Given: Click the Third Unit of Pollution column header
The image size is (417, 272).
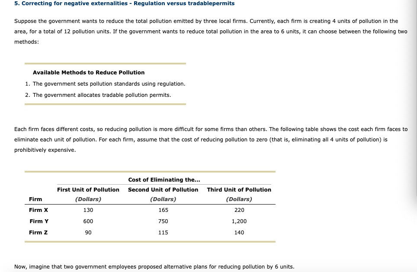Looking at the screenshot, I should coord(239,189).
